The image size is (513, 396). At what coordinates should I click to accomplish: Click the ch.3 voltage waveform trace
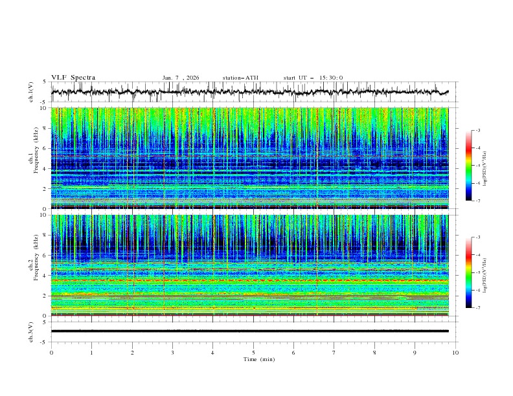[x=249, y=331]
